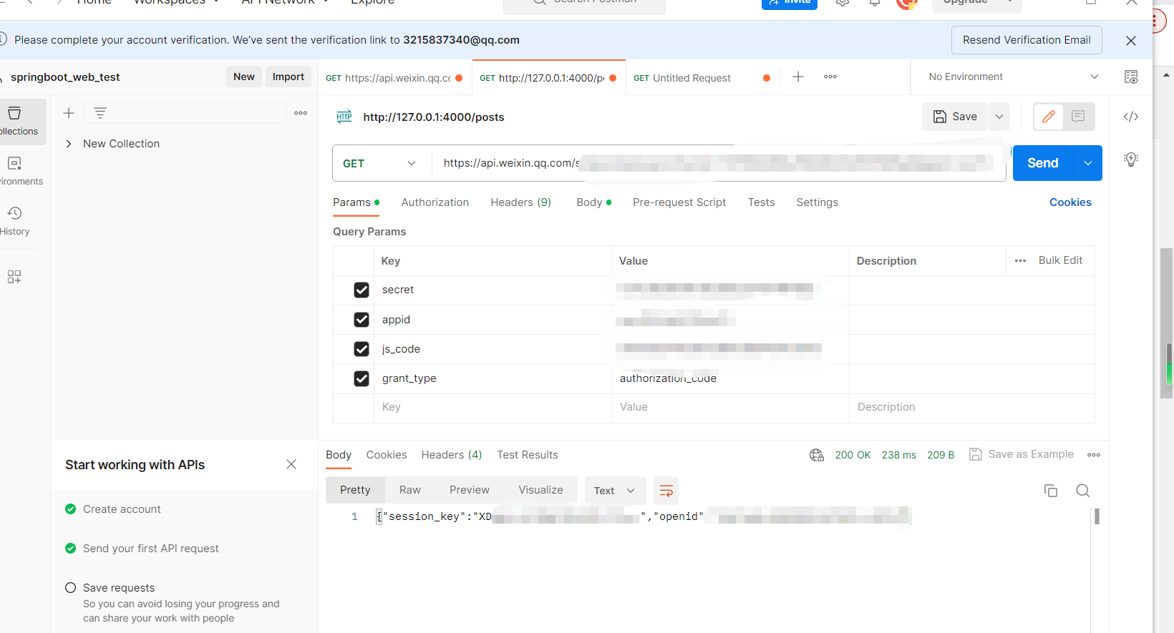The width and height of the screenshot is (1174, 633).
Task: Select Visualize response view
Action: coord(540,490)
